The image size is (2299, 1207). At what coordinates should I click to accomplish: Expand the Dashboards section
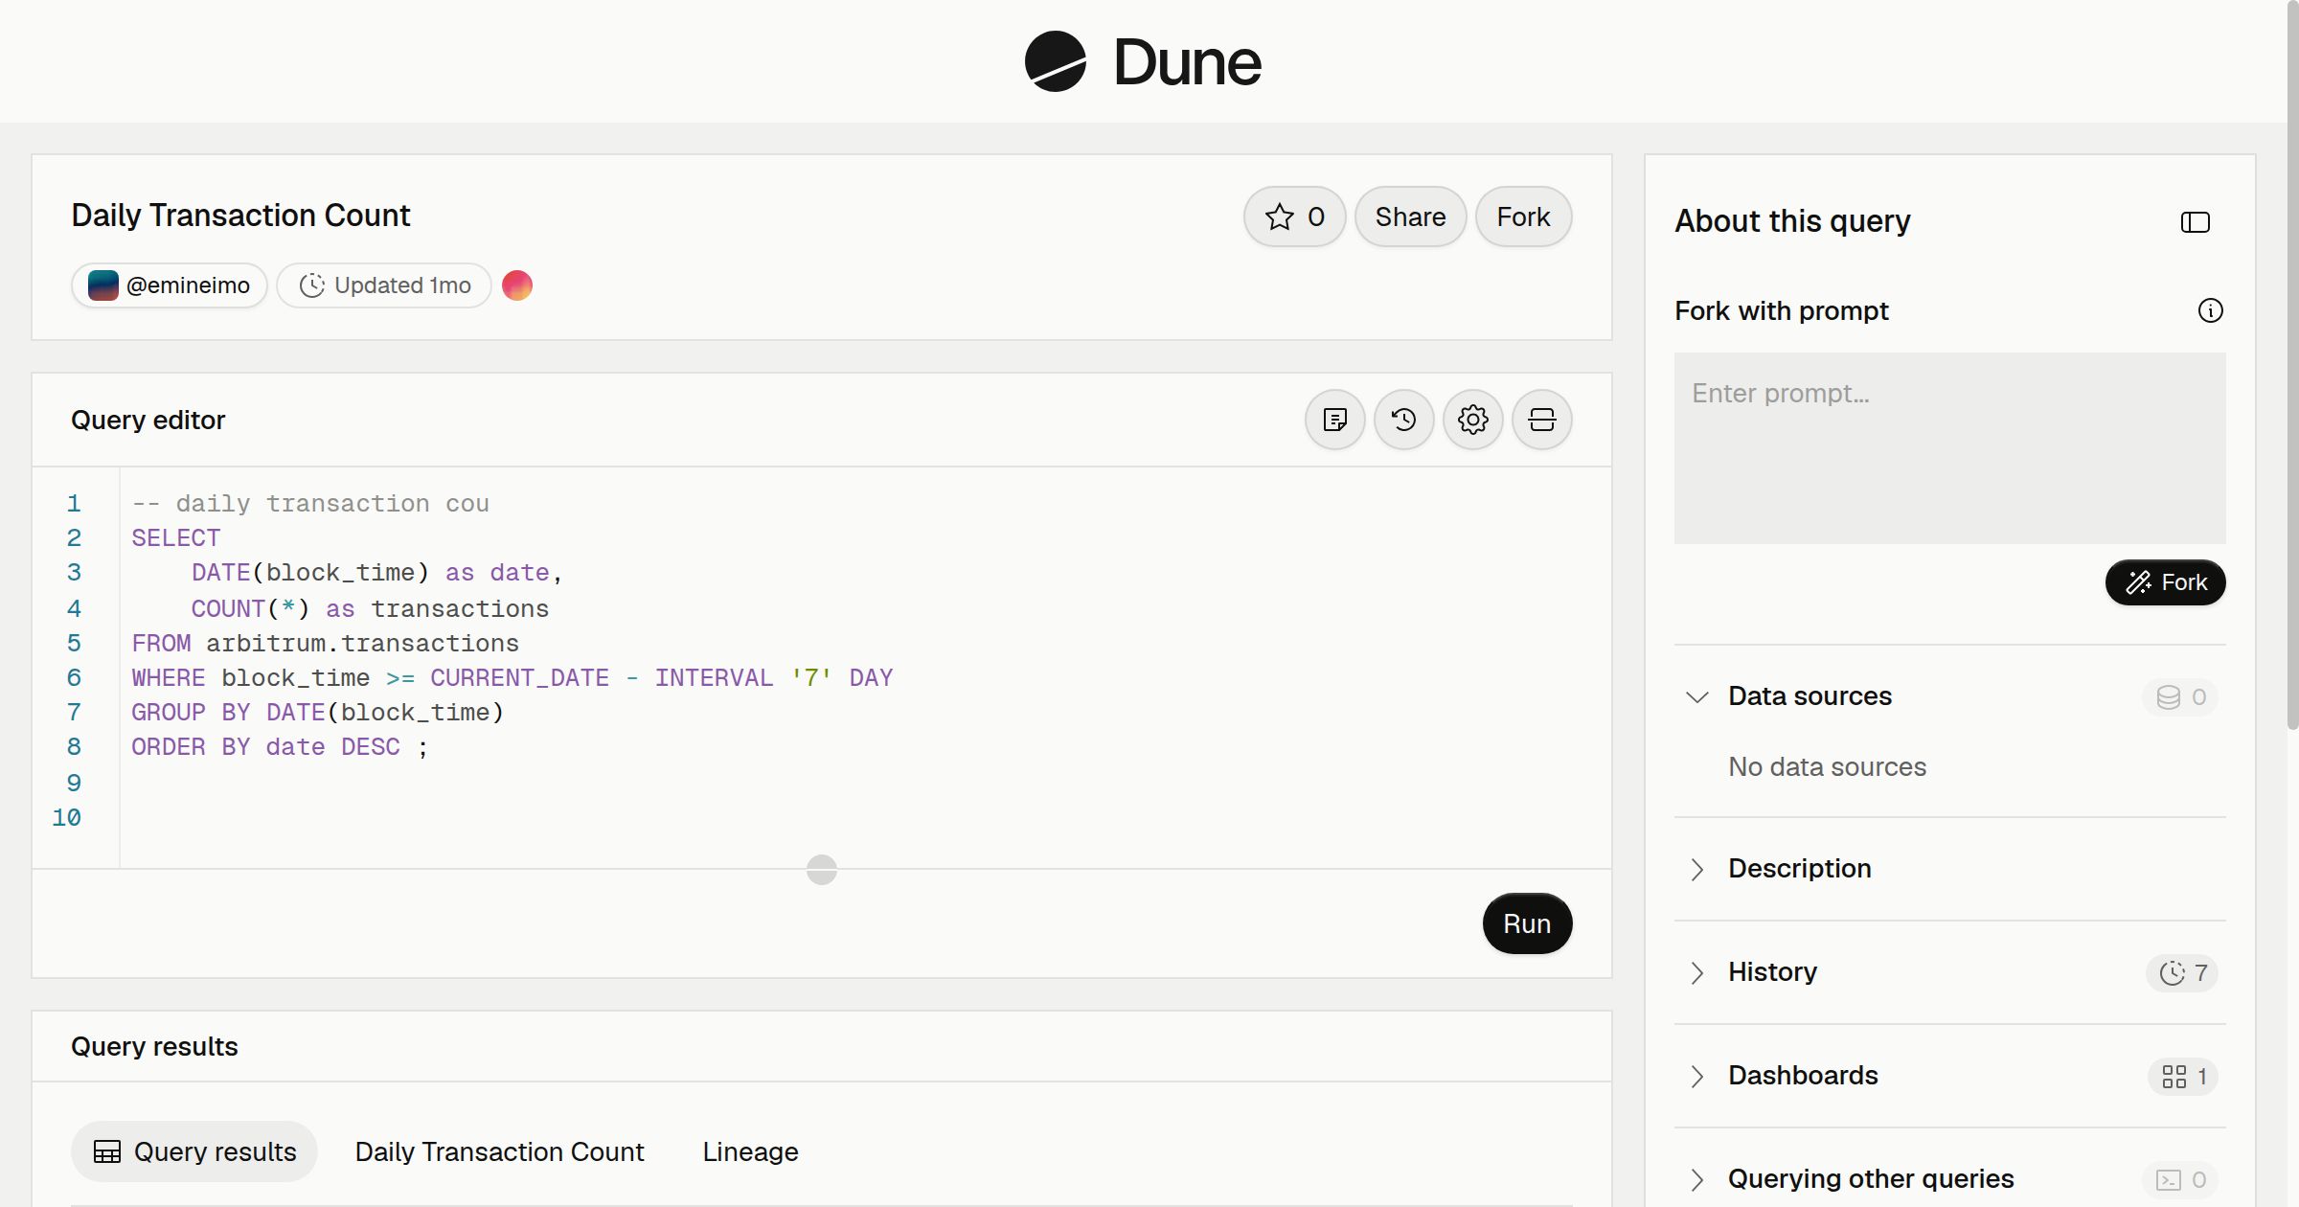pos(1696,1076)
